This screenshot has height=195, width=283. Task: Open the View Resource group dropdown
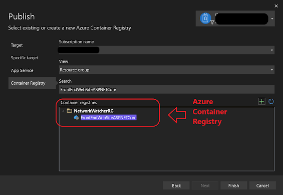coord(167,70)
